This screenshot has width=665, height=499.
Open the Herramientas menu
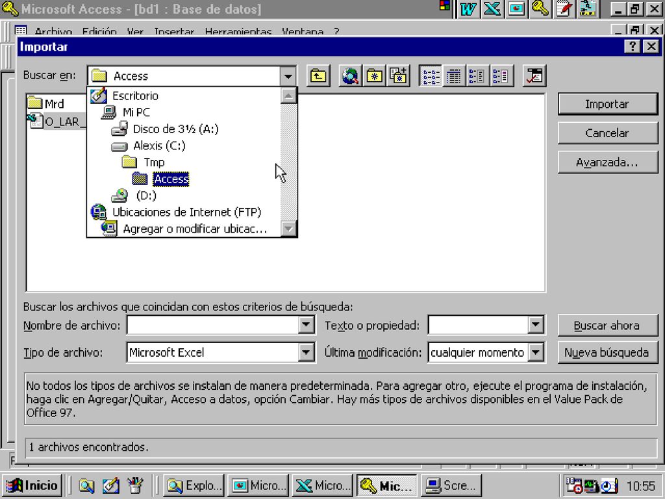[x=238, y=32]
